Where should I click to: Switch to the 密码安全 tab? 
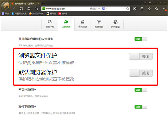click(83, 24)
